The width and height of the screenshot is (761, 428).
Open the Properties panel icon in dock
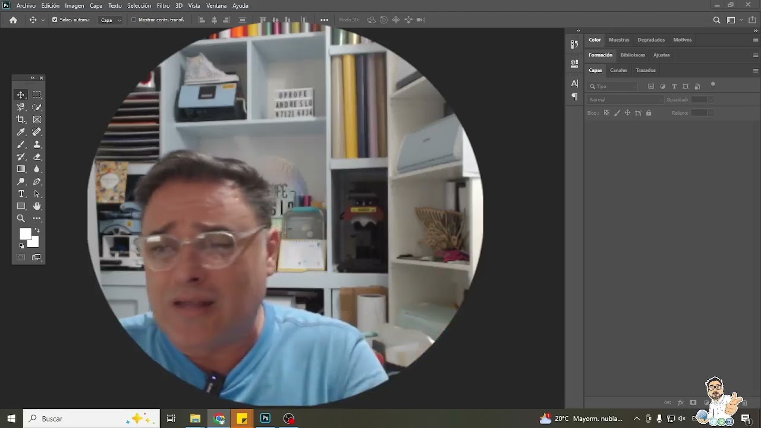(x=574, y=62)
